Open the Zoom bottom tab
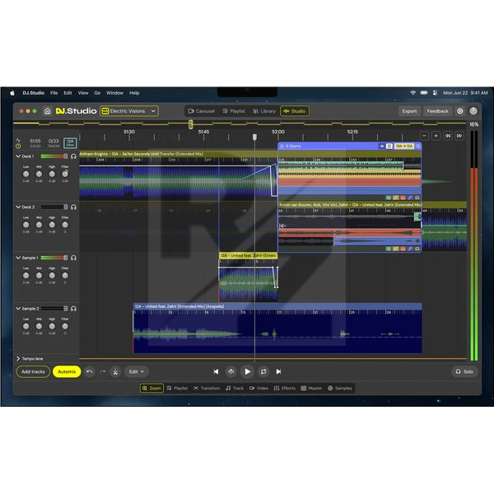 click(x=151, y=388)
